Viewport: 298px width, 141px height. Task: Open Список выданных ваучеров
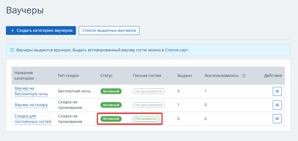[x=109, y=31]
